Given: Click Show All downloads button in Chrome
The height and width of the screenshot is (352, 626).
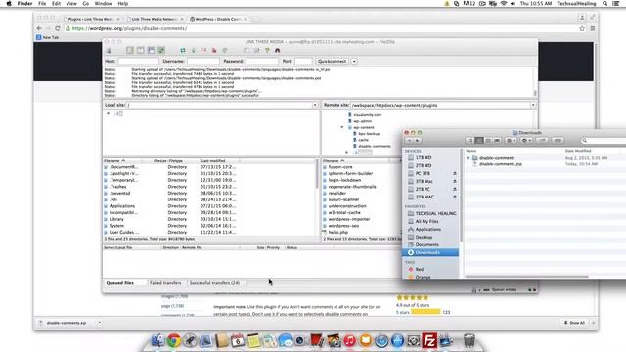Looking at the screenshot, I should tap(574, 323).
